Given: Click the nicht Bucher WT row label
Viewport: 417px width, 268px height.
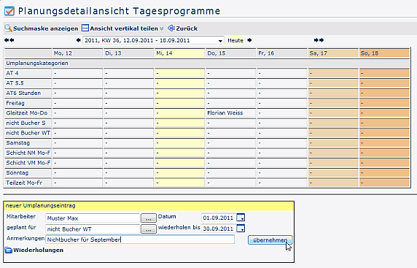Looking at the screenshot, I should pos(28,133).
